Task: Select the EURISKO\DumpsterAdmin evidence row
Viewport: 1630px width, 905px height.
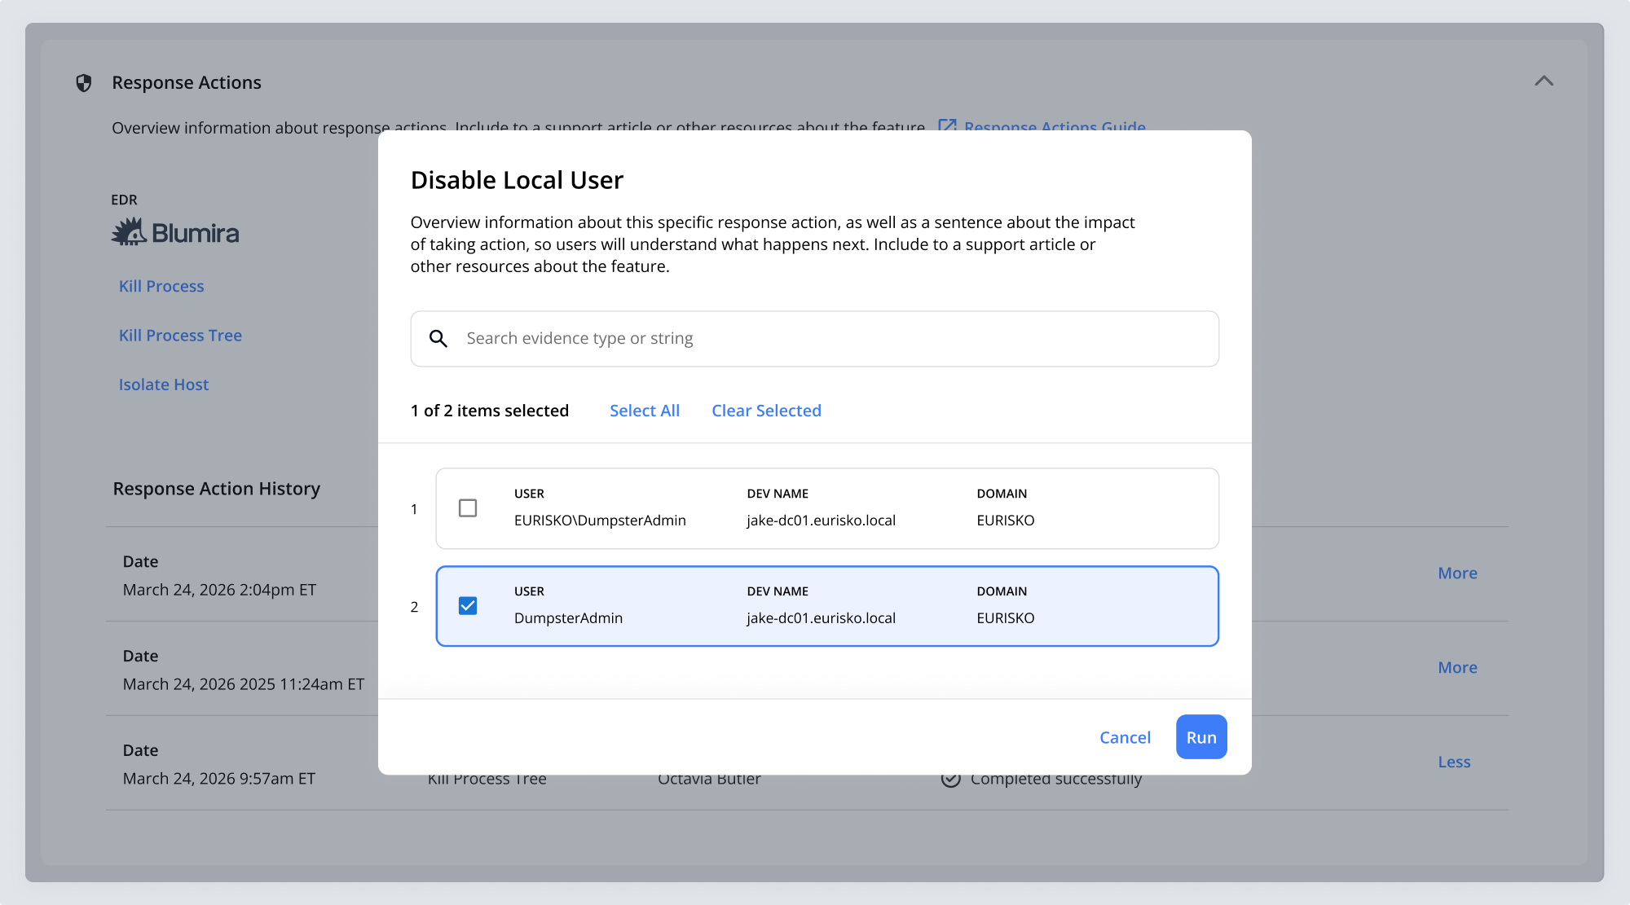Action: (827, 508)
